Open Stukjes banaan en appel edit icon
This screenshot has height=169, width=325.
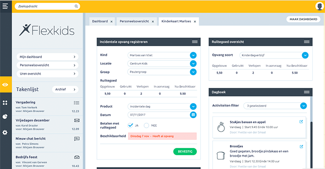301,122
